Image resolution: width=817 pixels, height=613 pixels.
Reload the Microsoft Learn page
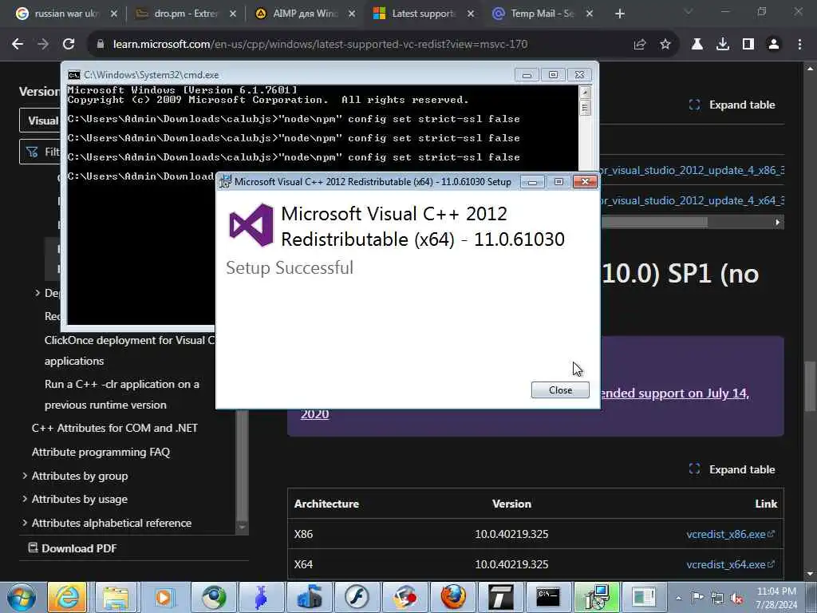(x=69, y=45)
